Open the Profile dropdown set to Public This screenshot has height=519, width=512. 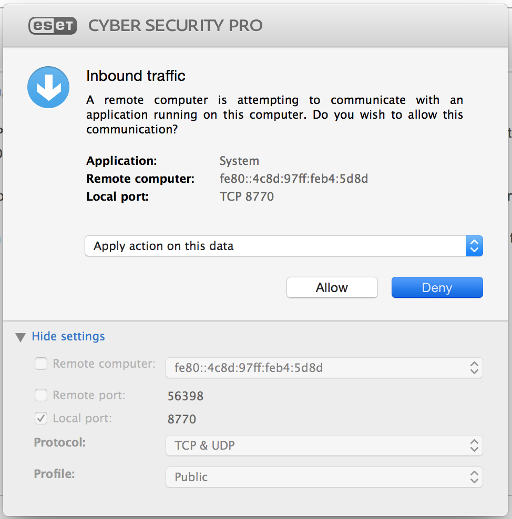324,477
